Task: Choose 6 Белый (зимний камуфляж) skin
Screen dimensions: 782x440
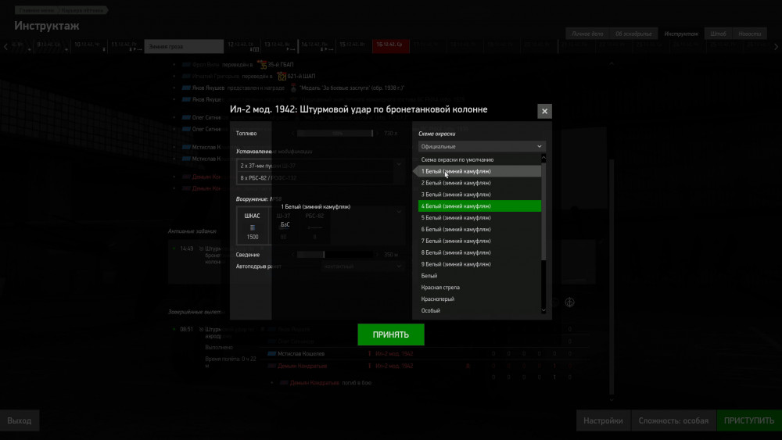Action: (x=479, y=229)
